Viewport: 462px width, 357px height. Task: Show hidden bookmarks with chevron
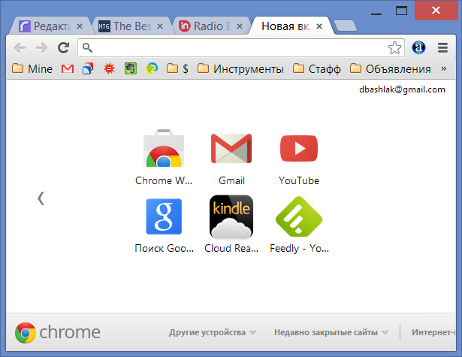[444, 68]
